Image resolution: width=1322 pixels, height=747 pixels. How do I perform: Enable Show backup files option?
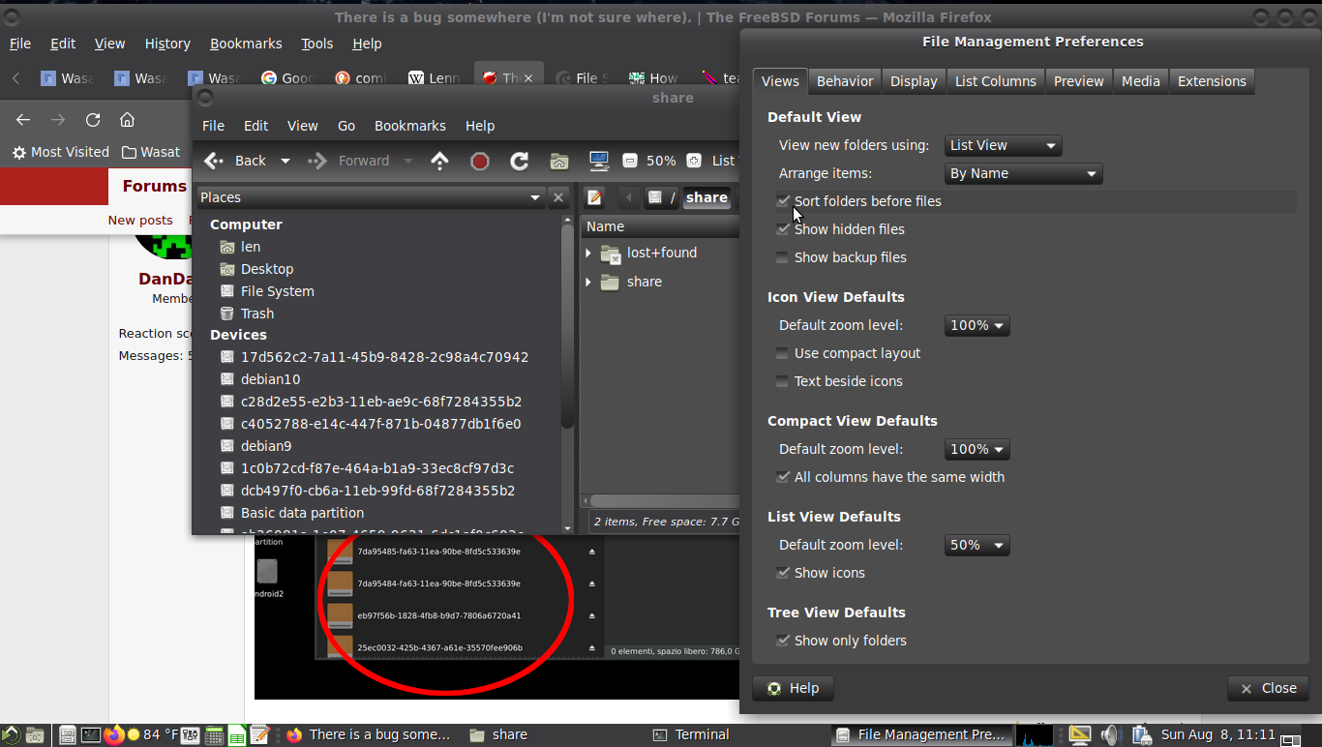(x=783, y=257)
